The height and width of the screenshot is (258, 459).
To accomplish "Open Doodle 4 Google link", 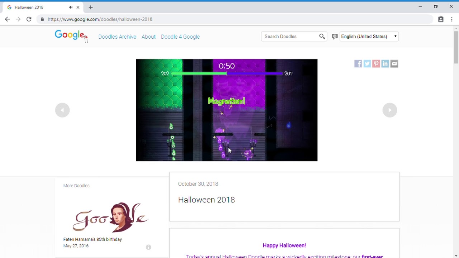I will click(x=180, y=37).
